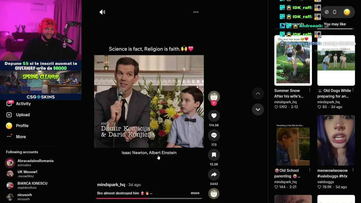This screenshot has height=203, width=361.
Task: Click the .meowfilmz avatar
Action: (x=10, y=174)
